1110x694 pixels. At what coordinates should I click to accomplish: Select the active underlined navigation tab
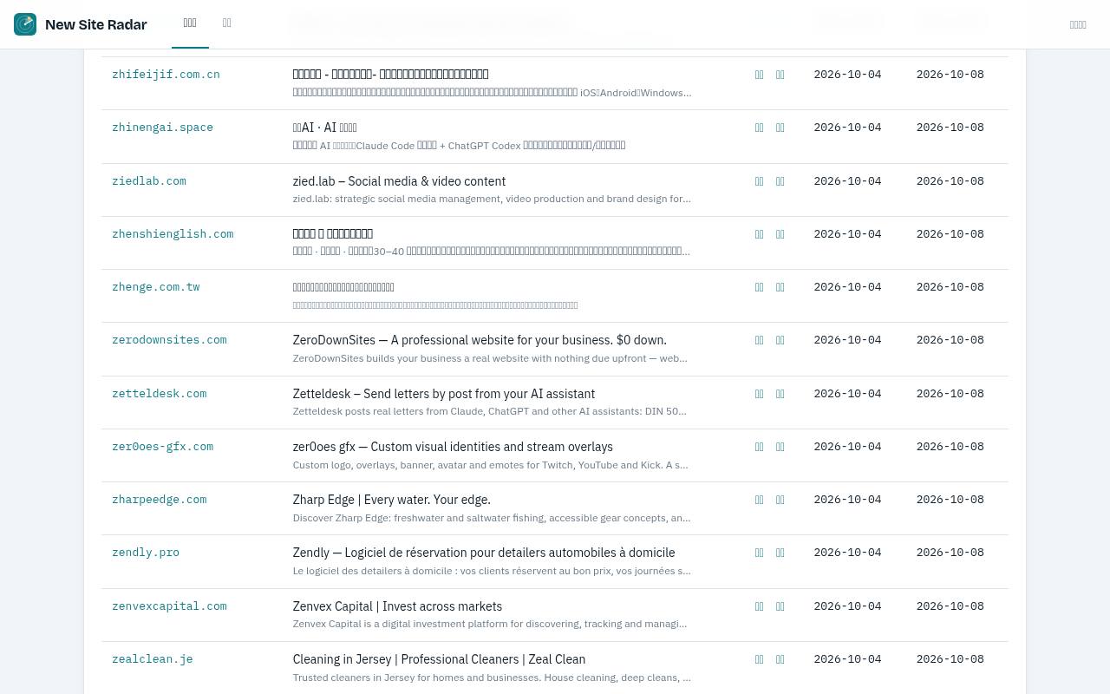click(x=190, y=23)
